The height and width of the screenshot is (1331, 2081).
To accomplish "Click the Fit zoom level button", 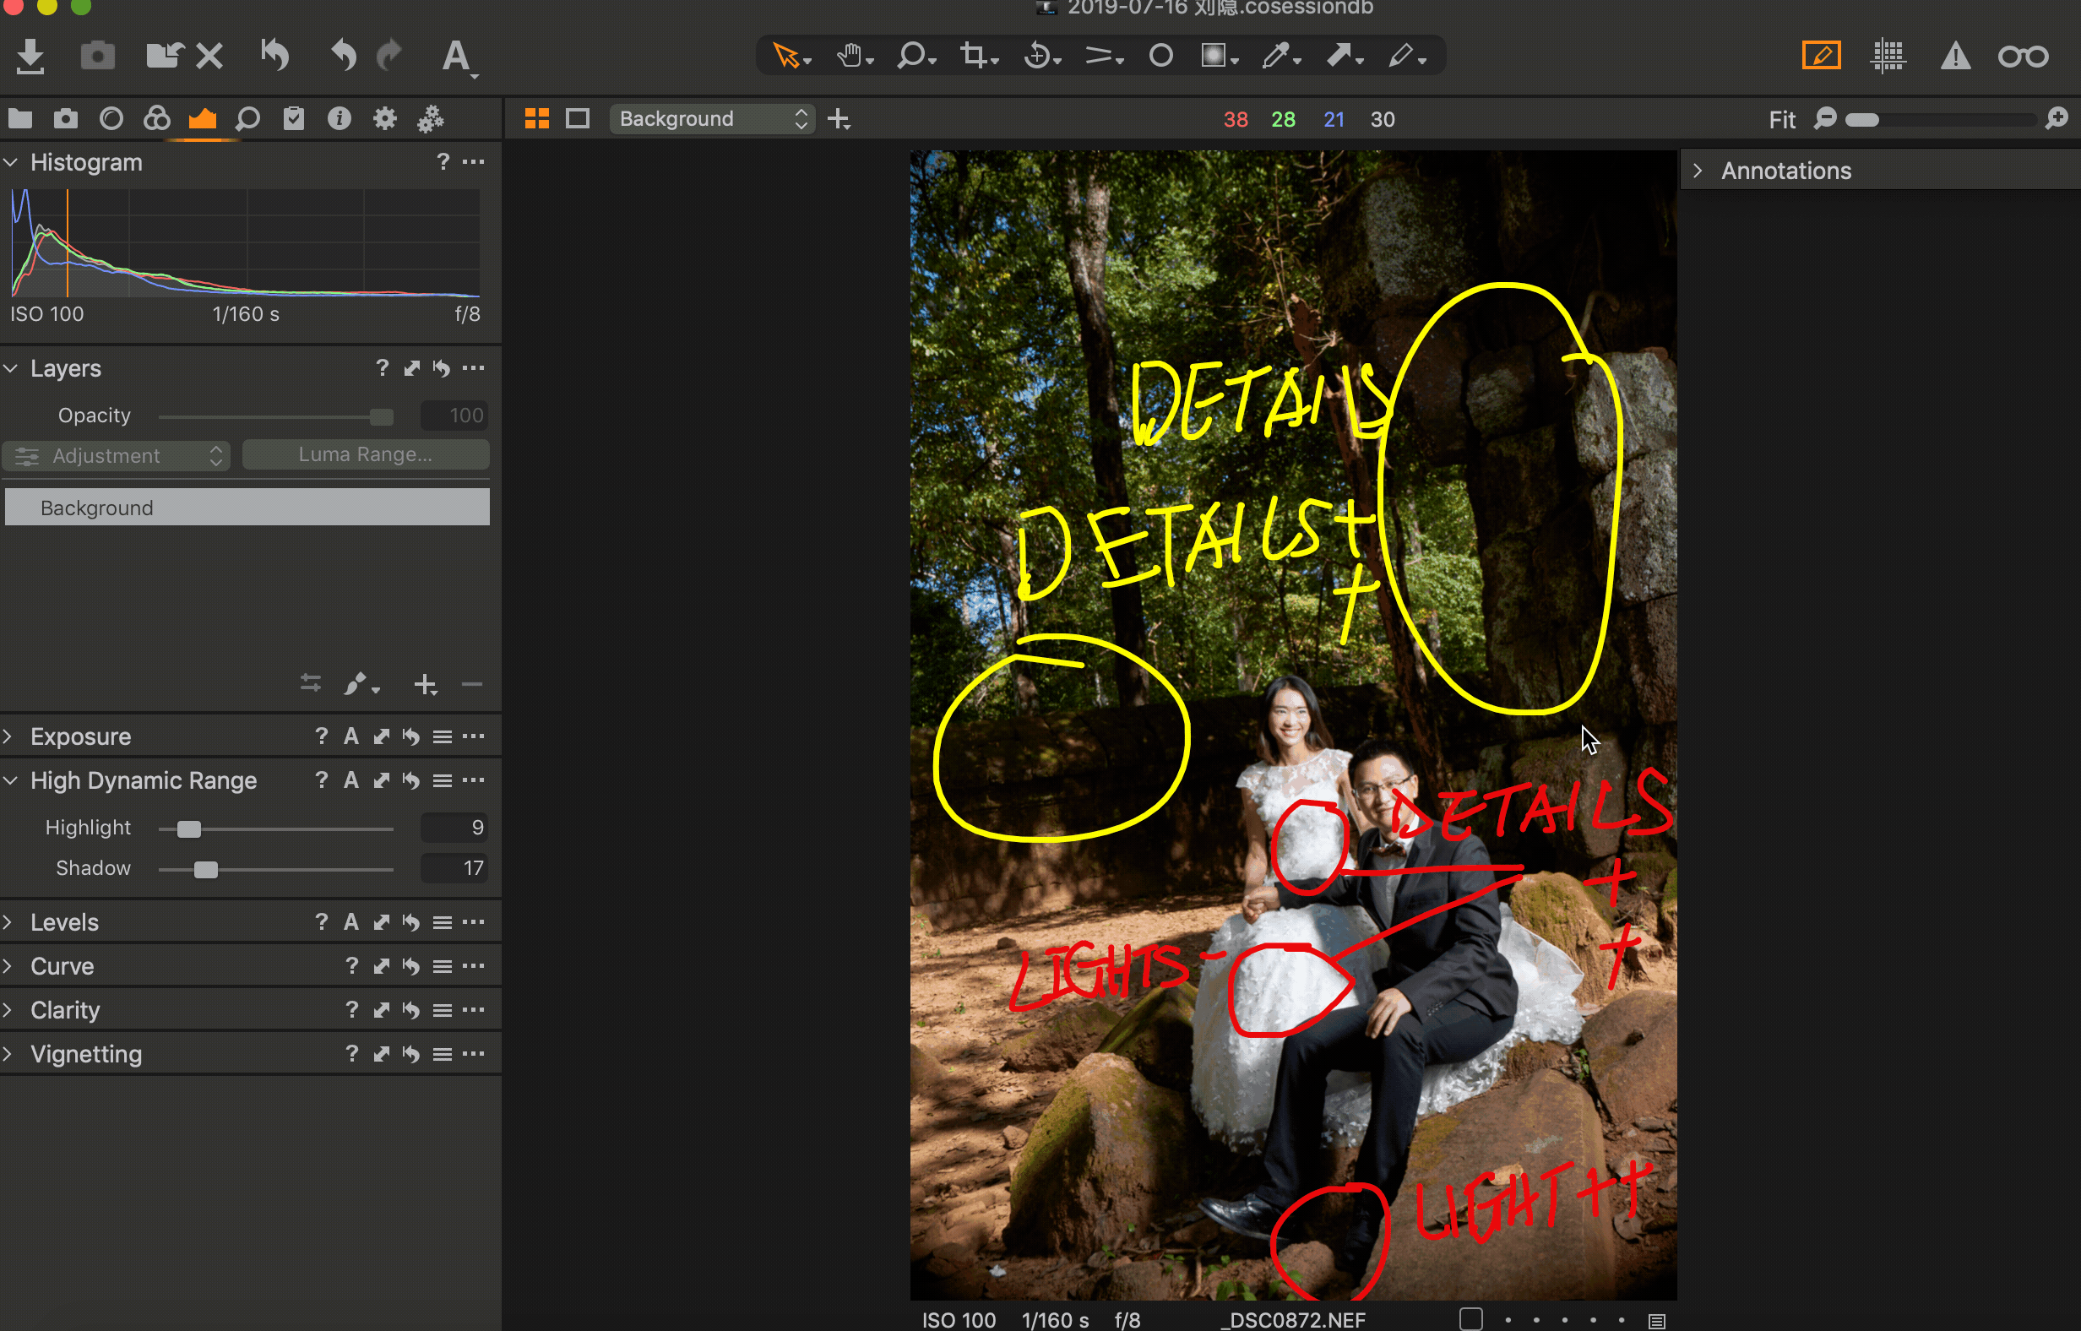I will tap(1782, 118).
